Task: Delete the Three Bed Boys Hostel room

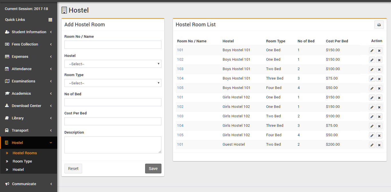Action: tap(379, 79)
